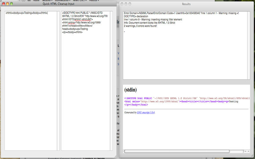This screenshot has height=159, width=255.
Task: Click the vertical scrollbar of the input pane
Action: coord(58,81)
